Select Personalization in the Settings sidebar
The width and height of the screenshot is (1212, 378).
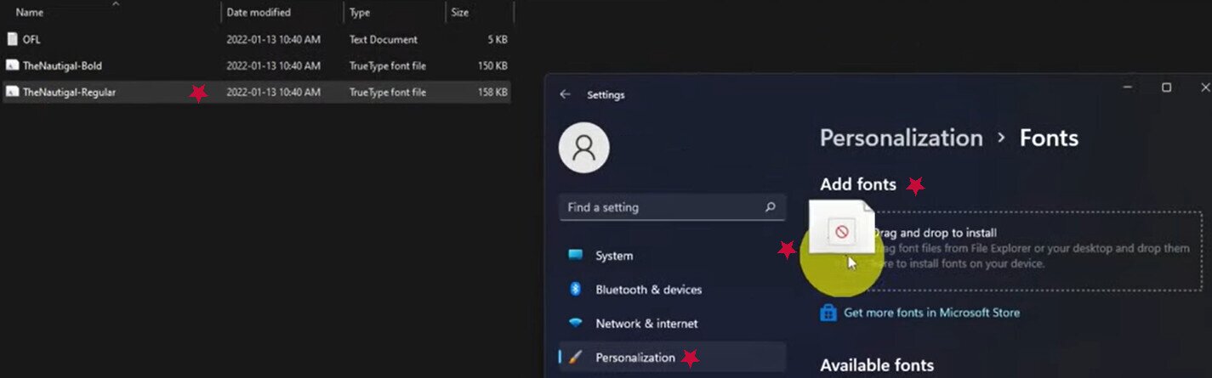pyautogui.click(x=672, y=358)
